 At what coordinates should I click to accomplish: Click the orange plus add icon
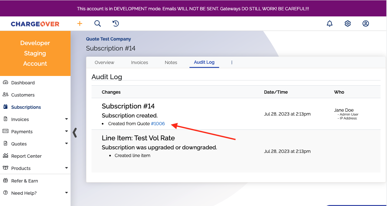pyautogui.click(x=80, y=23)
